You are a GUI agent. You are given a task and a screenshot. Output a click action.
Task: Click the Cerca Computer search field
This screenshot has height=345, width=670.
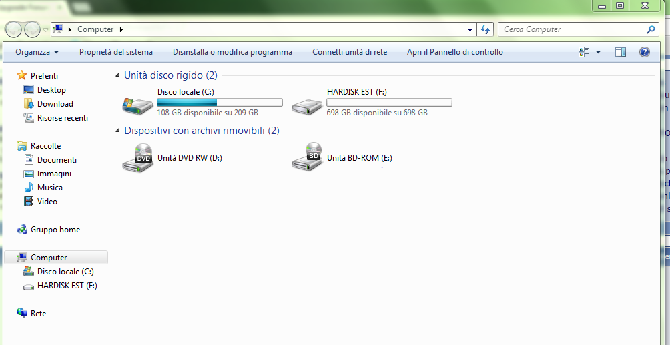tap(573, 29)
